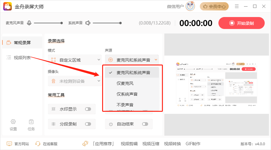This screenshot has width=271, height=150.
Task: Click the 水印显示 watermark icon
Action: 53,109
